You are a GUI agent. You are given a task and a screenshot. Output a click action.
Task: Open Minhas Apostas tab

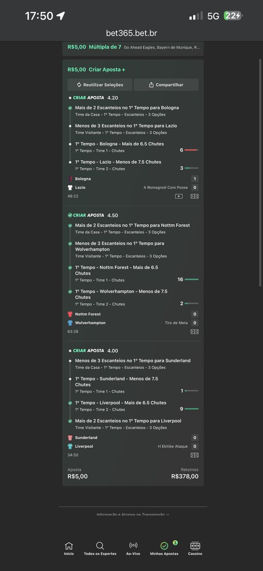(x=164, y=548)
